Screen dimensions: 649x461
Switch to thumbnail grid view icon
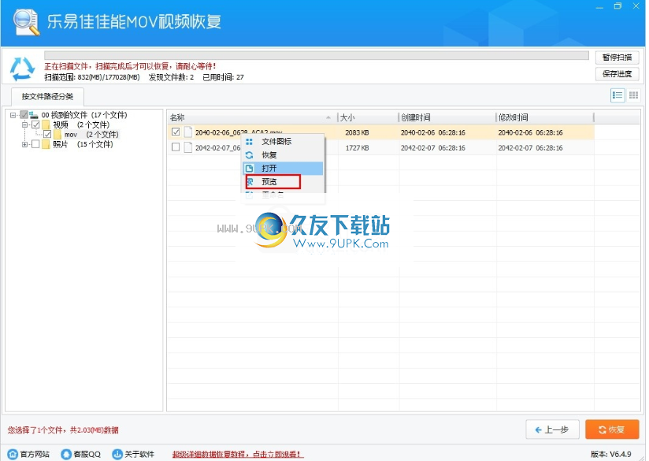tap(633, 95)
